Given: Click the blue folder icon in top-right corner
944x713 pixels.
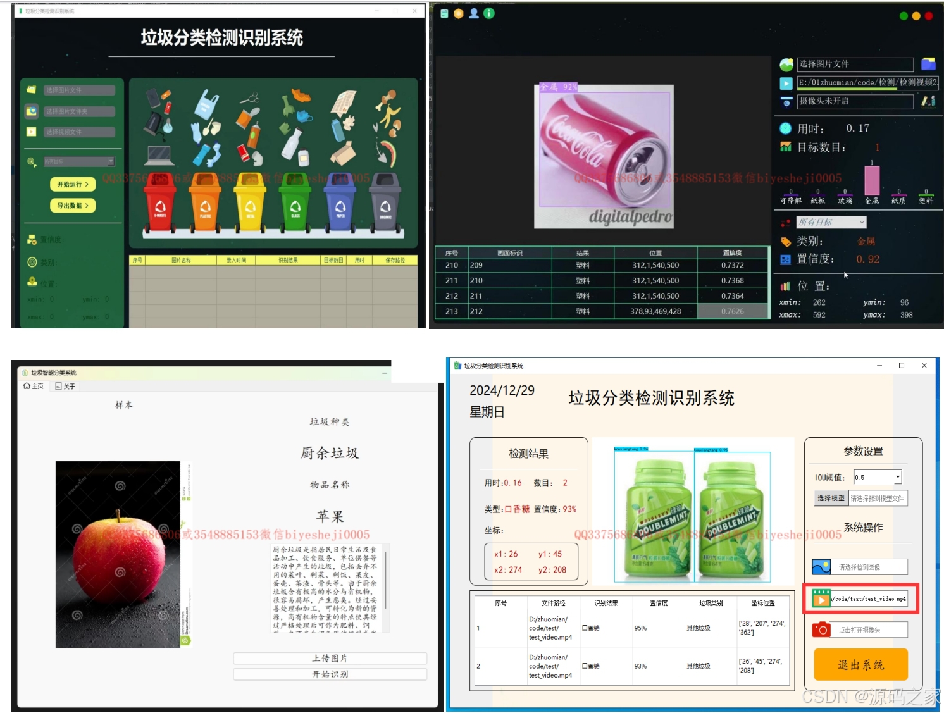Looking at the screenshot, I should pos(928,64).
